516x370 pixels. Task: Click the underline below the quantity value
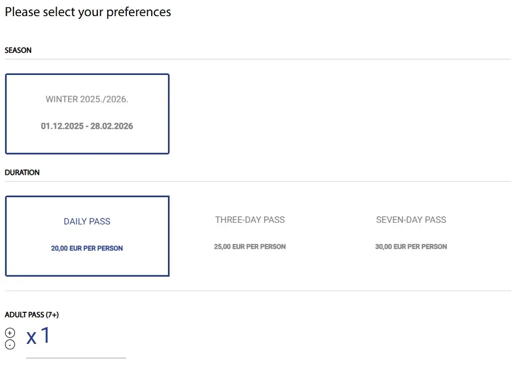coord(76,358)
